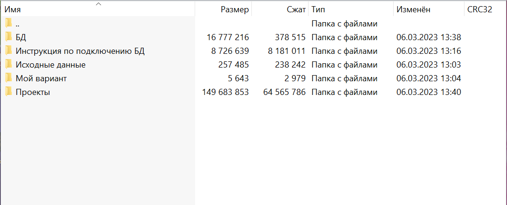Click the Инструкция по подключению БД folder icon
The height and width of the screenshot is (205, 507).
pos(9,51)
